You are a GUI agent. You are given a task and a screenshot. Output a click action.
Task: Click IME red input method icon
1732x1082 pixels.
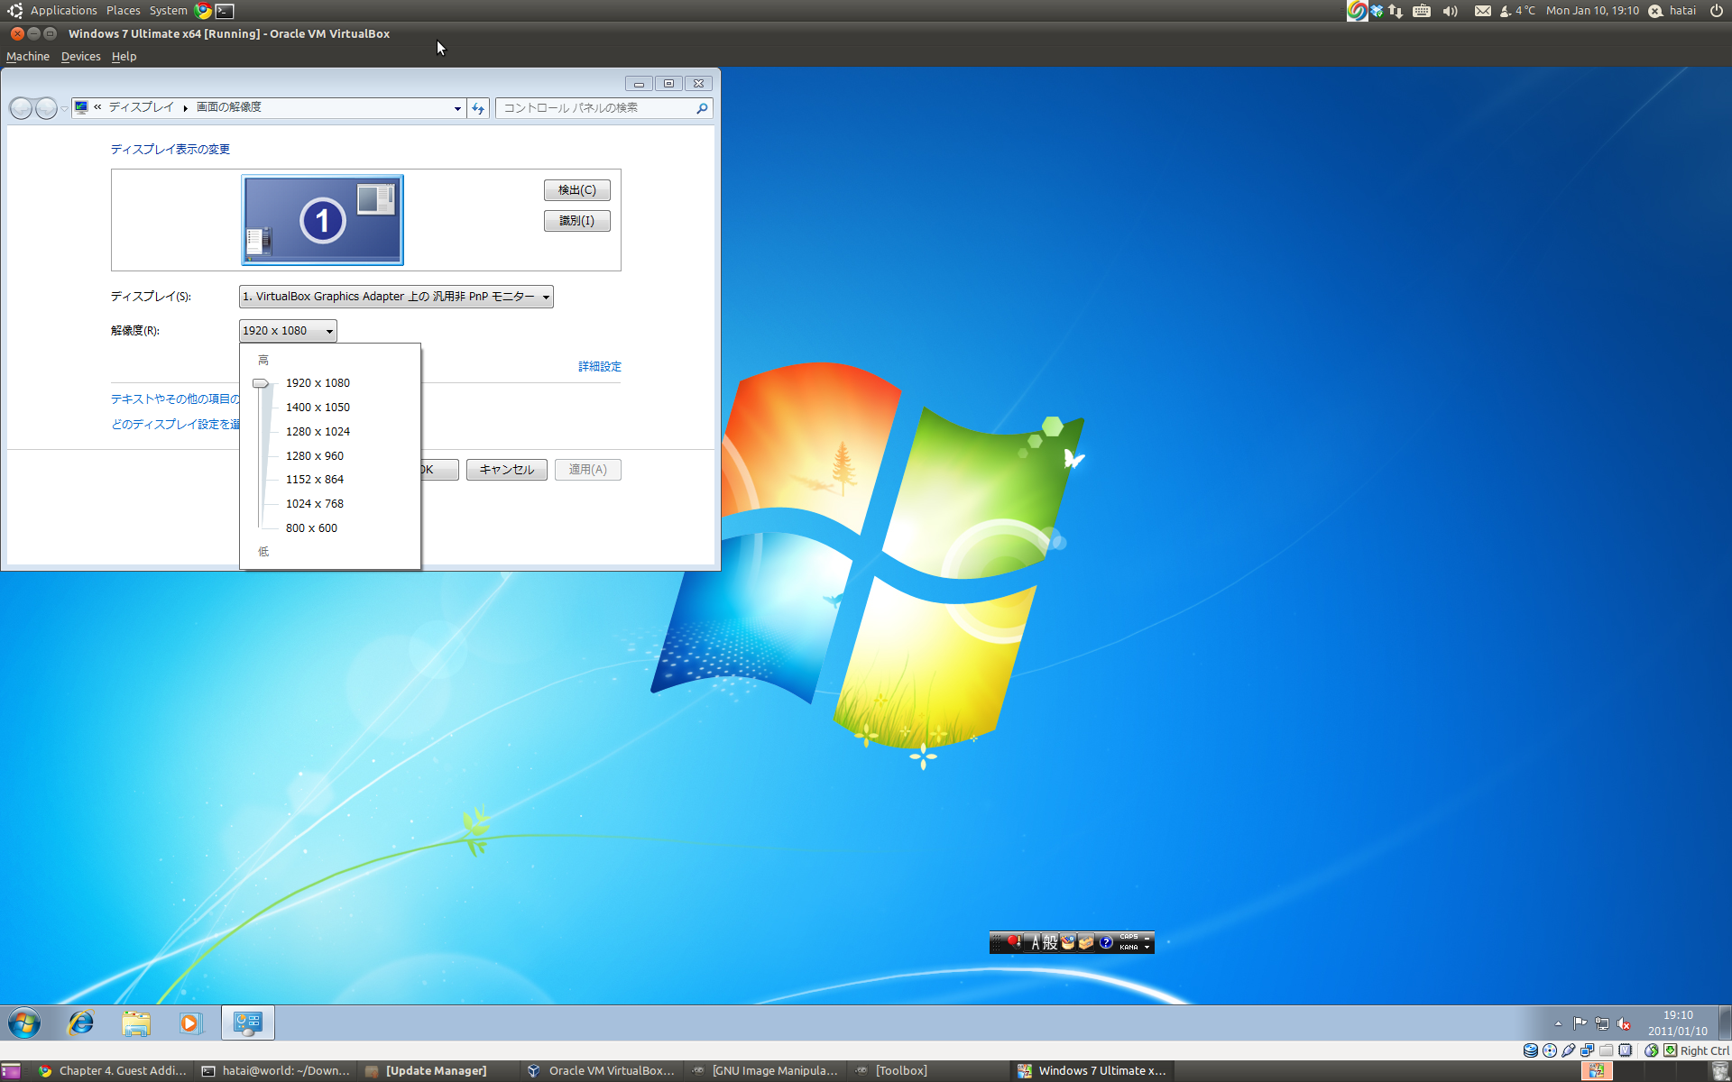pyautogui.click(x=1014, y=942)
